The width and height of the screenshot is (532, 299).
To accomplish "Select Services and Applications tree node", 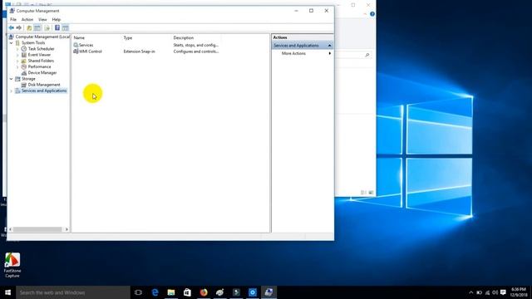I will pos(44,91).
